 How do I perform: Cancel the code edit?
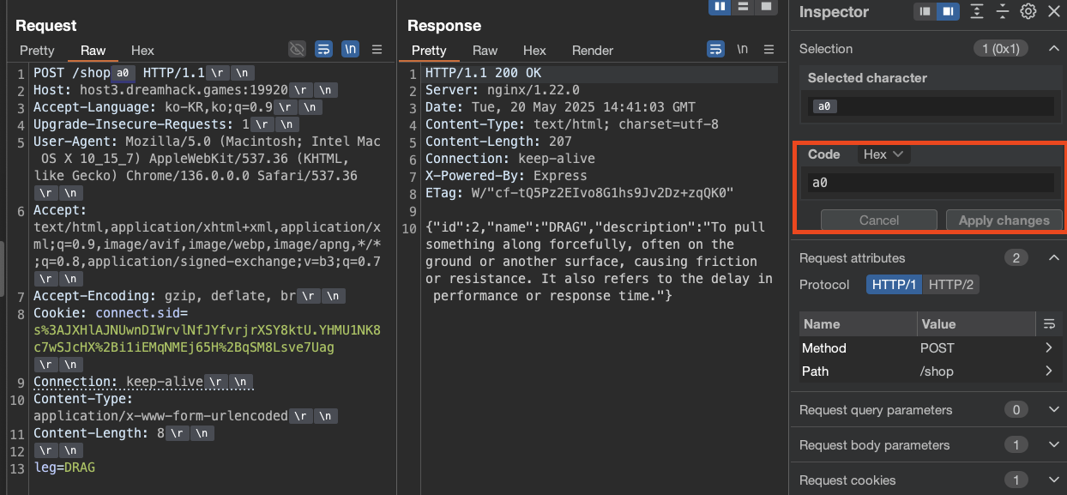pyautogui.click(x=879, y=220)
